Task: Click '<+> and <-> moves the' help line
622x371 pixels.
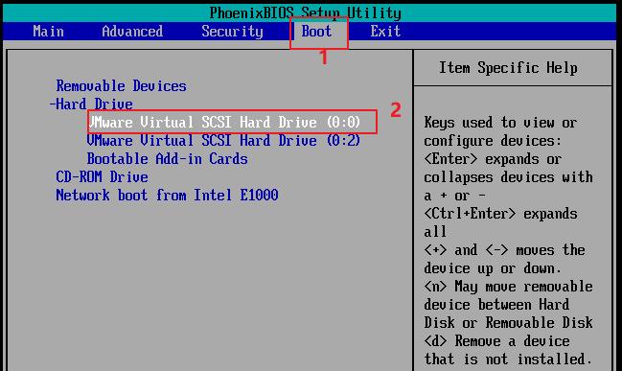Action: pos(504,250)
